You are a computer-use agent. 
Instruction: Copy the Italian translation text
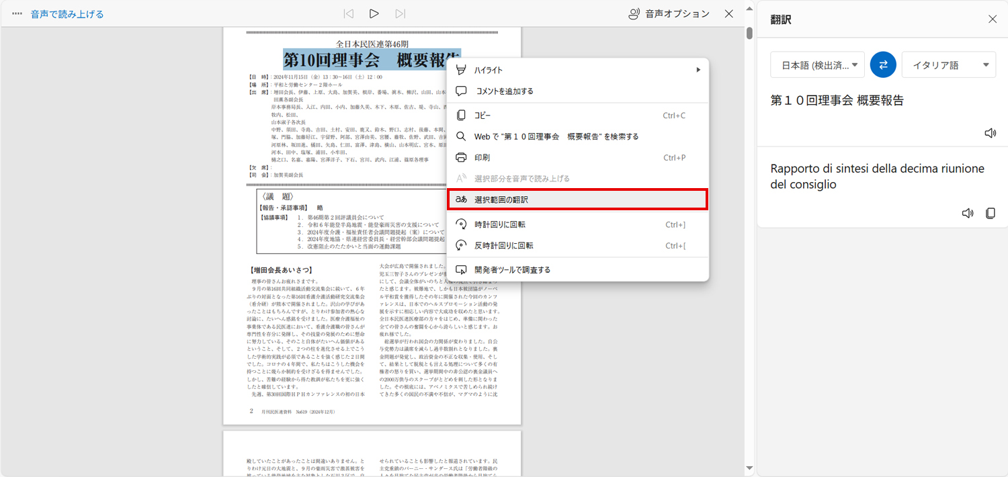tap(990, 213)
